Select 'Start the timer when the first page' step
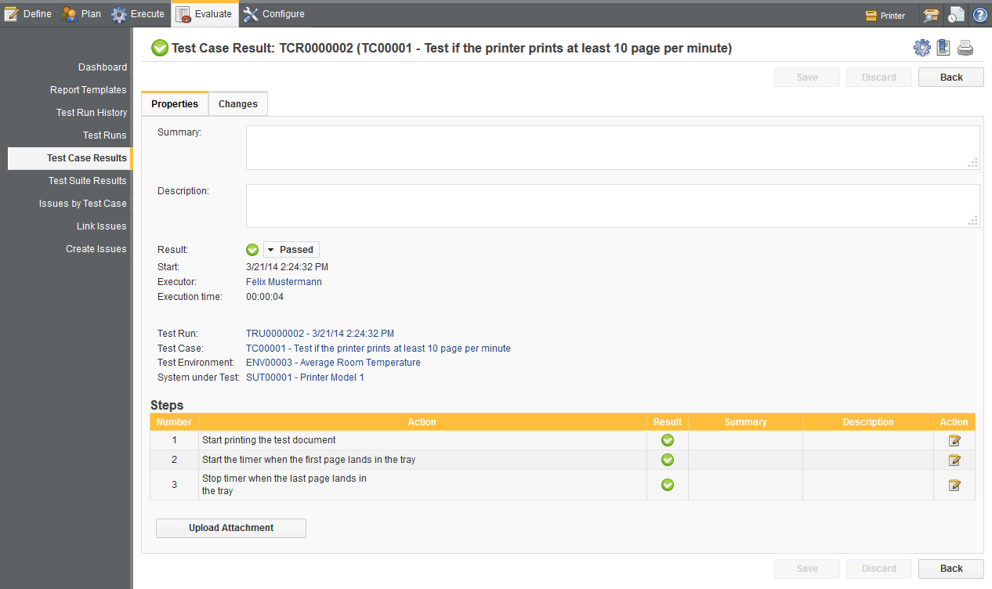Viewport: 992px width, 589px height. pos(309,460)
